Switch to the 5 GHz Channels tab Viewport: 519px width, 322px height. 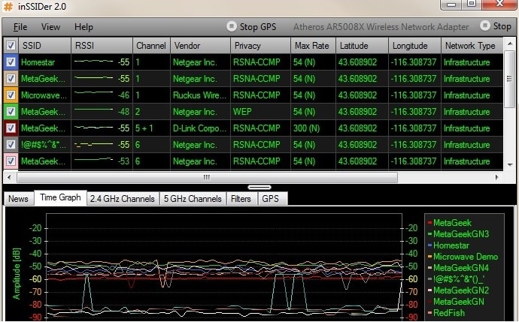[x=193, y=199]
